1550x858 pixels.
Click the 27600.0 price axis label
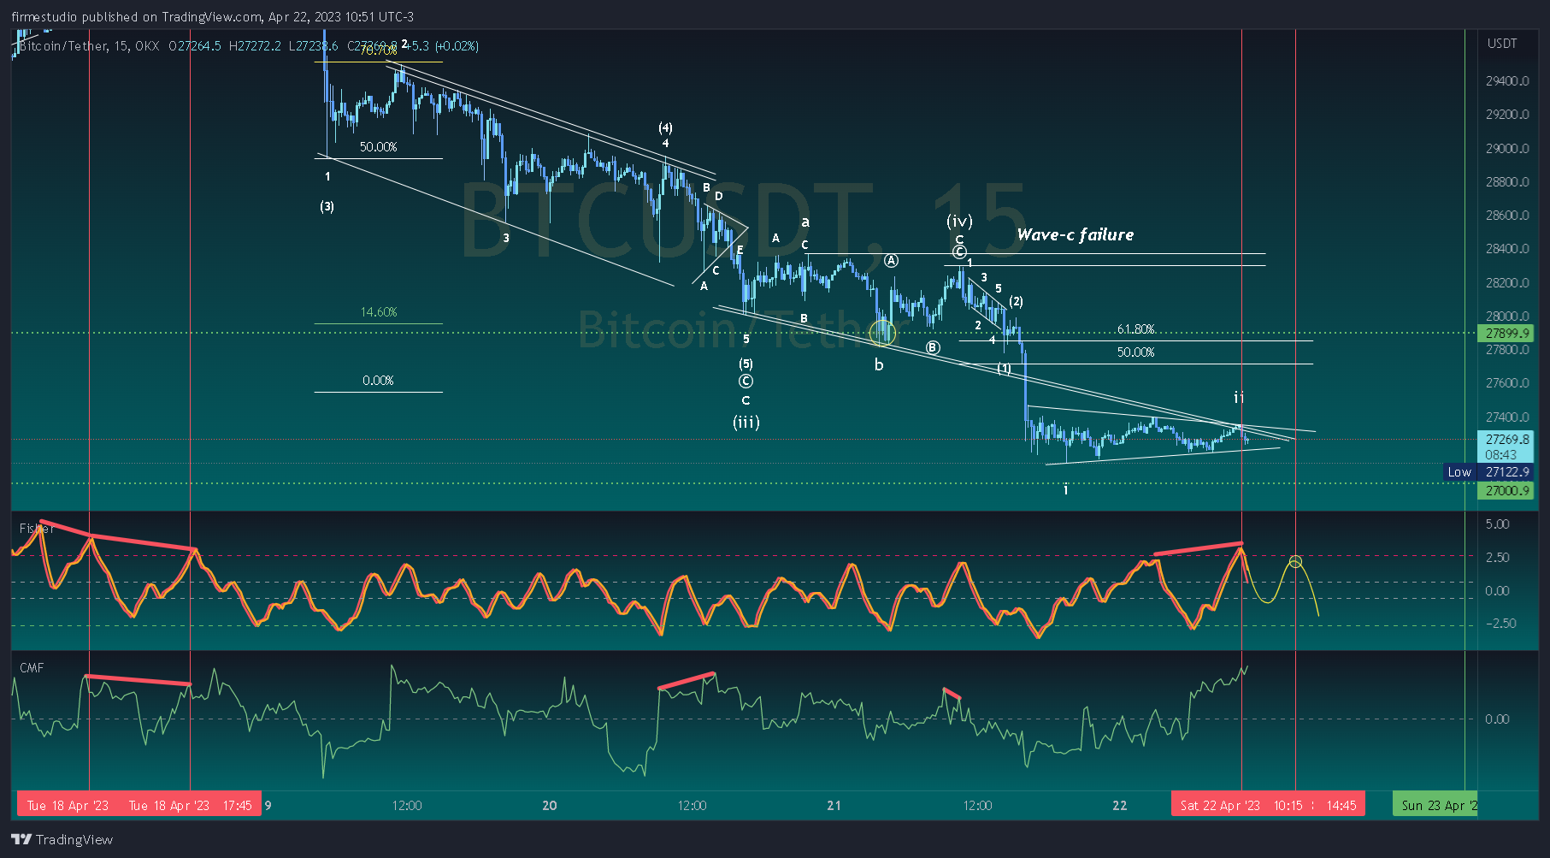(x=1507, y=383)
